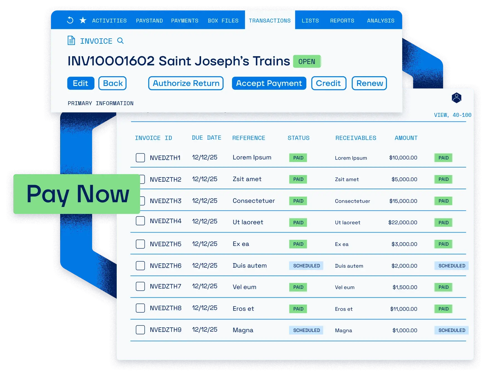Click the $11,000.00 amount
This screenshot has height=380, width=491.
404,309
